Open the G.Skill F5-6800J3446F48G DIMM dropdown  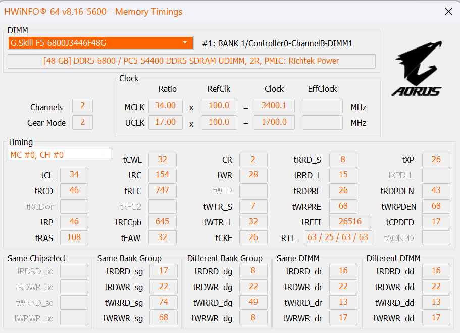(x=100, y=43)
